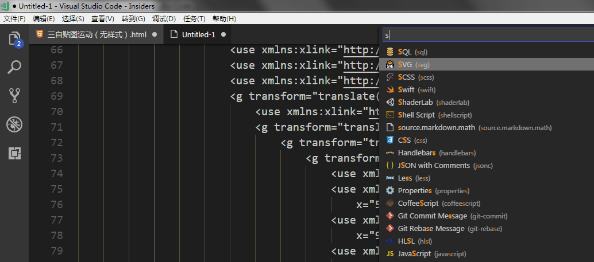Image resolution: width=594 pixels, height=262 pixels.
Task: Switch to 三自贴图运动（无样式）.html tab
Action: pos(96,35)
